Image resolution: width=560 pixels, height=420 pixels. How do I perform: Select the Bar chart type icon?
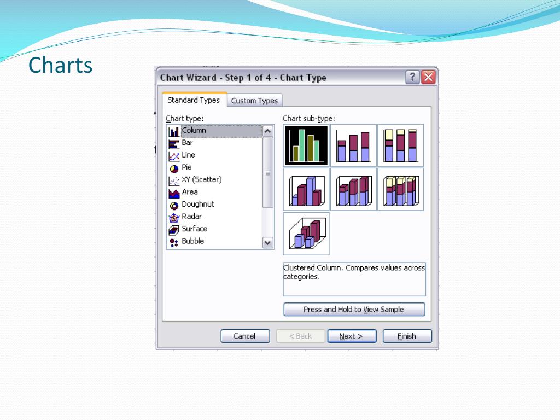[174, 144]
